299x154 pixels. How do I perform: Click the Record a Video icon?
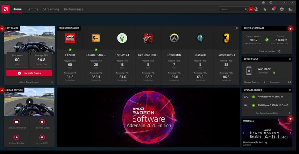(x=42, y=122)
